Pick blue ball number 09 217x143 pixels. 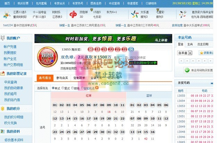click(x=146, y=118)
